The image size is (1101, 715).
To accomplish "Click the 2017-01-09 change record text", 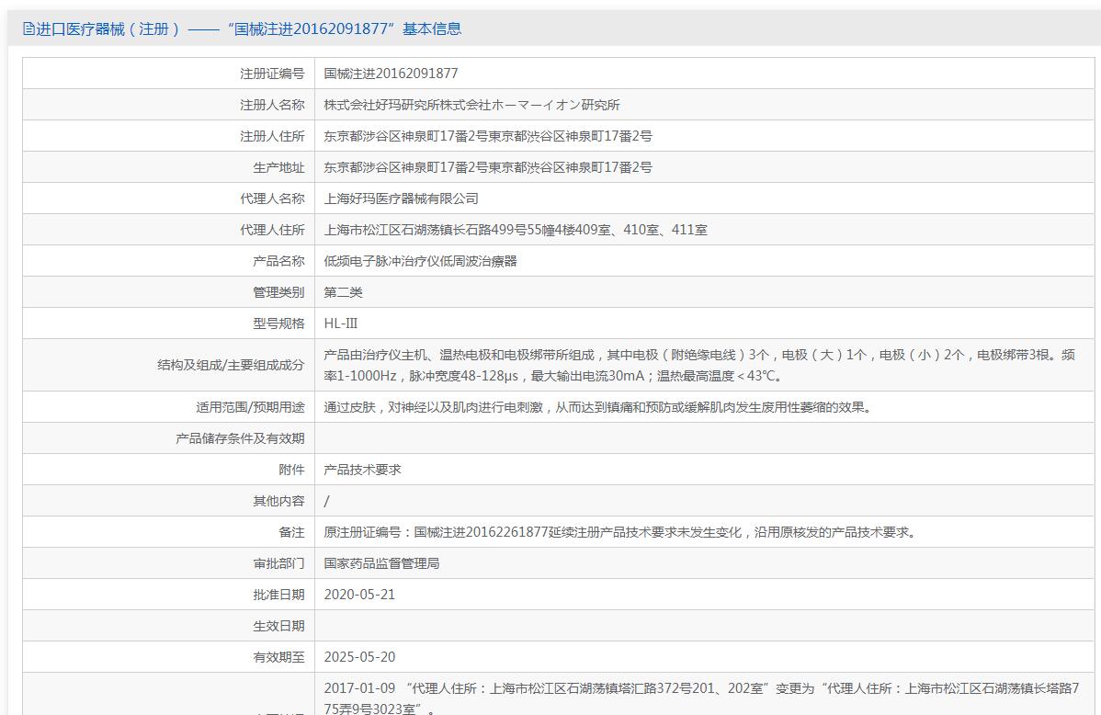I will coord(700,698).
